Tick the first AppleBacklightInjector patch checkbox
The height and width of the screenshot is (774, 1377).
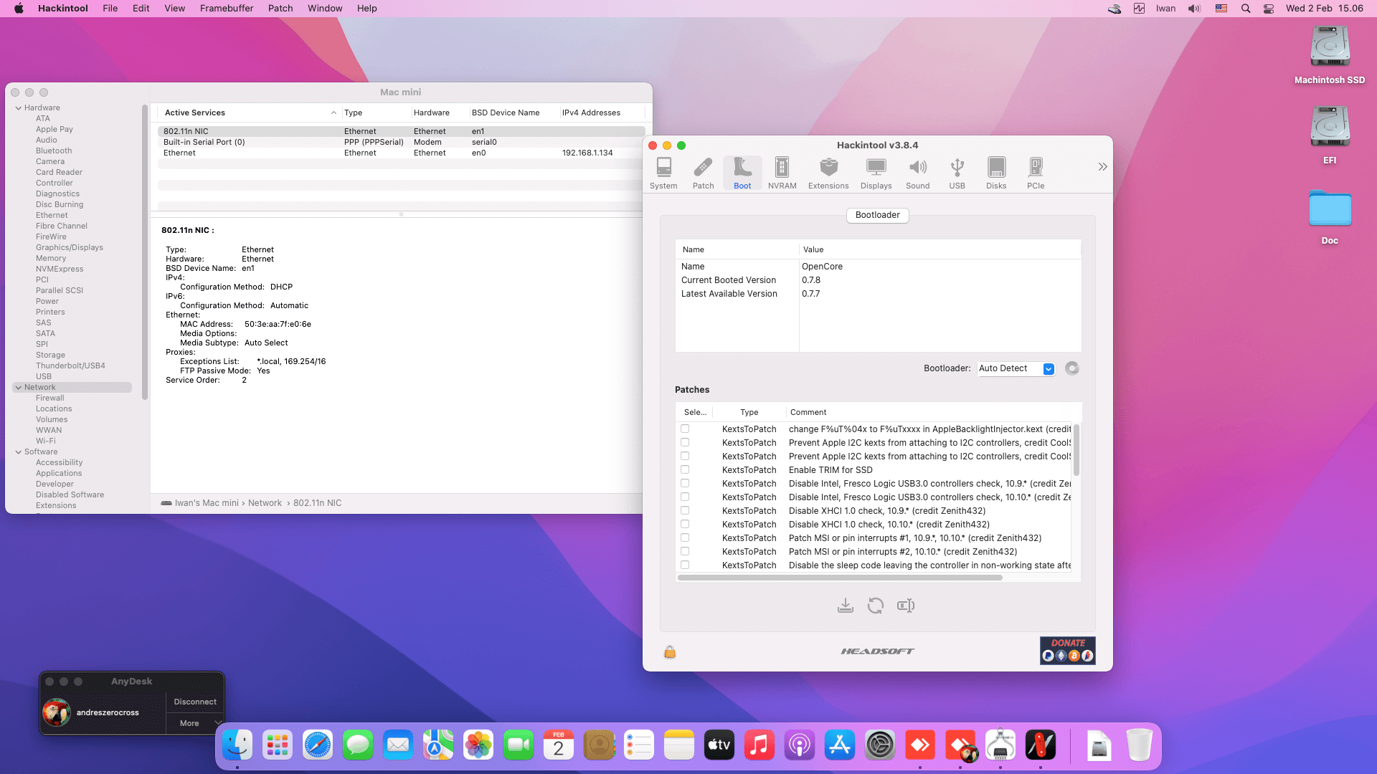pos(685,429)
